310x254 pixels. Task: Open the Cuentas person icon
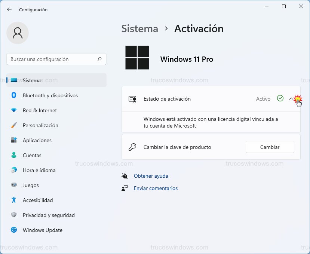click(x=14, y=155)
